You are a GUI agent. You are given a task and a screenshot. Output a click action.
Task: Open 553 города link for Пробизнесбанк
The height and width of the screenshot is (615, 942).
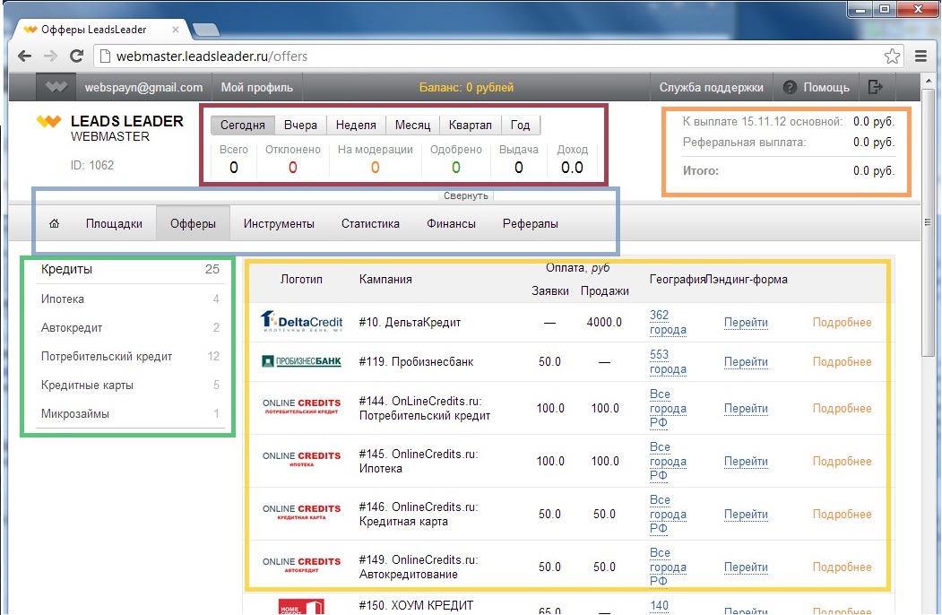668,362
